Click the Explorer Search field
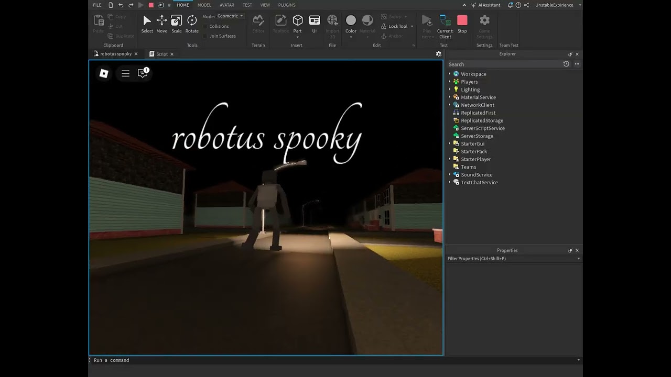Image resolution: width=671 pixels, height=377 pixels. (x=504, y=64)
